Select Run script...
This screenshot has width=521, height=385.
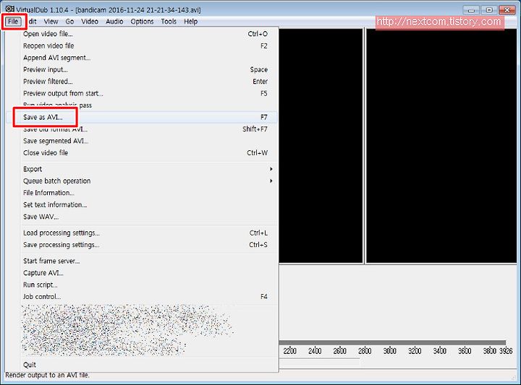coord(142,285)
